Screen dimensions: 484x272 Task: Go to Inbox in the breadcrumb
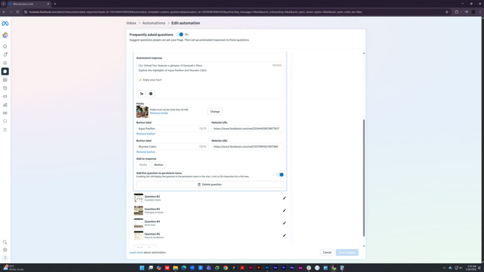point(131,23)
